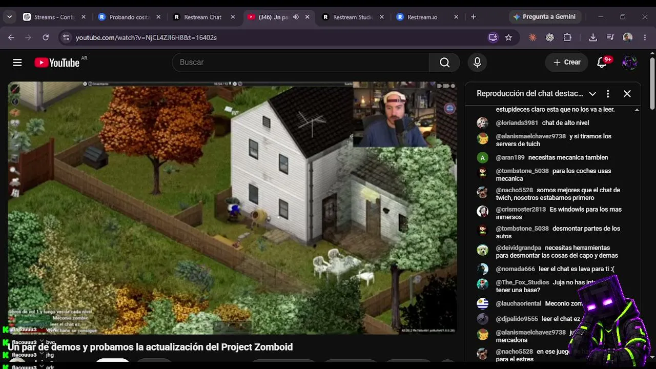Open the Chrome profile avatar

click(627, 37)
